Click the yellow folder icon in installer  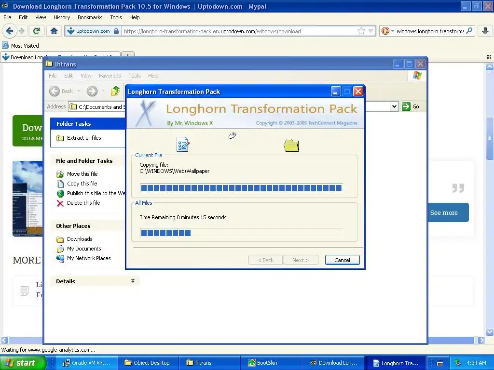pos(291,145)
